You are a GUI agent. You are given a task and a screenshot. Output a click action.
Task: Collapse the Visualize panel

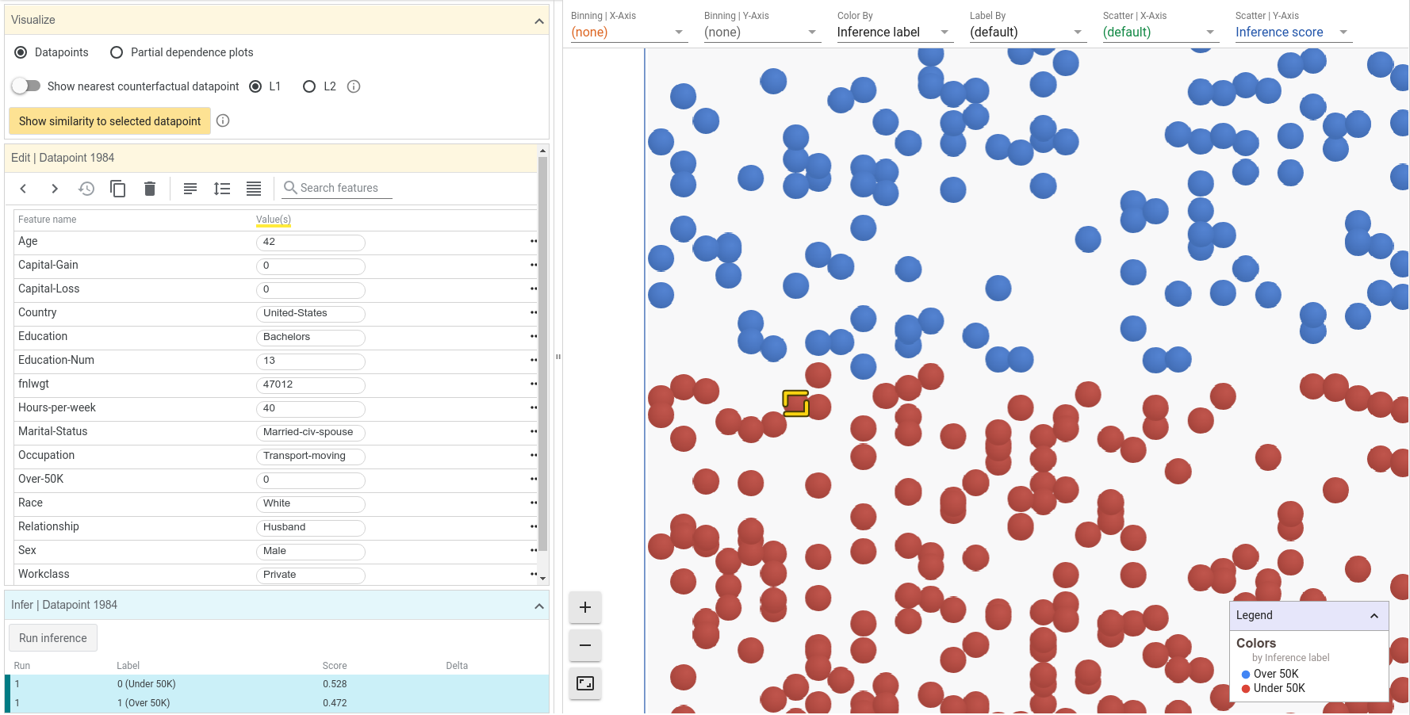click(539, 21)
